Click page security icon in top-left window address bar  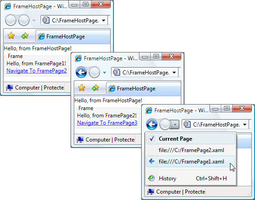tap(46, 20)
